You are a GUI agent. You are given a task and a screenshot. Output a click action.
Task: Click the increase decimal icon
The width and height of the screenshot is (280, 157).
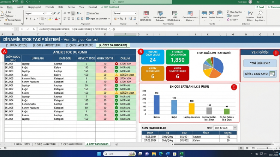point(131,19)
